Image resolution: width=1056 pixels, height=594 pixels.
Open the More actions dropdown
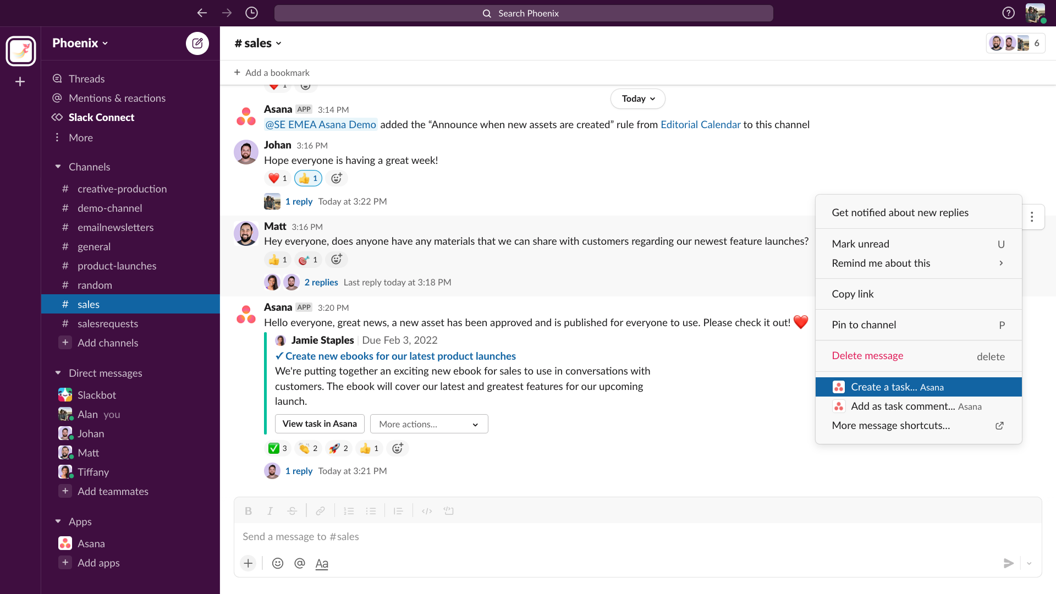(x=428, y=424)
